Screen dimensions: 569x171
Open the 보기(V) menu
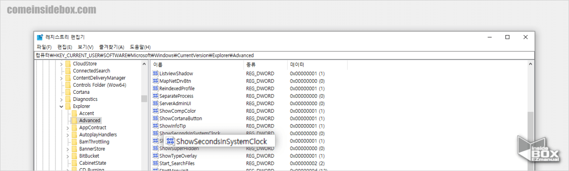click(x=85, y=47)
